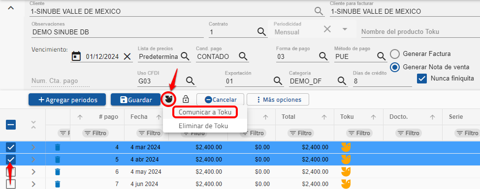Viewport: 480px width, 189px height.
Task: Toggle the select-all checkbox in the table header
Action: pos(11,125)
